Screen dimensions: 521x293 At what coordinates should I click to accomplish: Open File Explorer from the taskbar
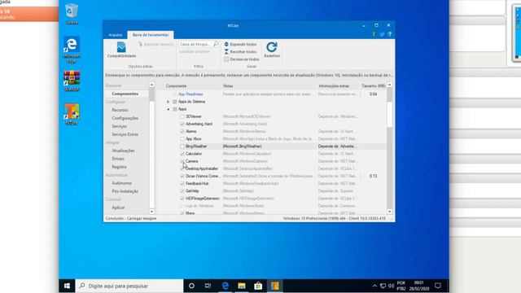tap(242, 286)
